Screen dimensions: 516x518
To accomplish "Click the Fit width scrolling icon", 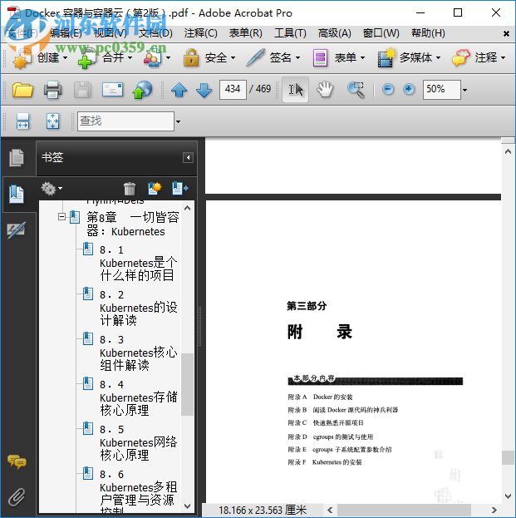I will (22, 121).
